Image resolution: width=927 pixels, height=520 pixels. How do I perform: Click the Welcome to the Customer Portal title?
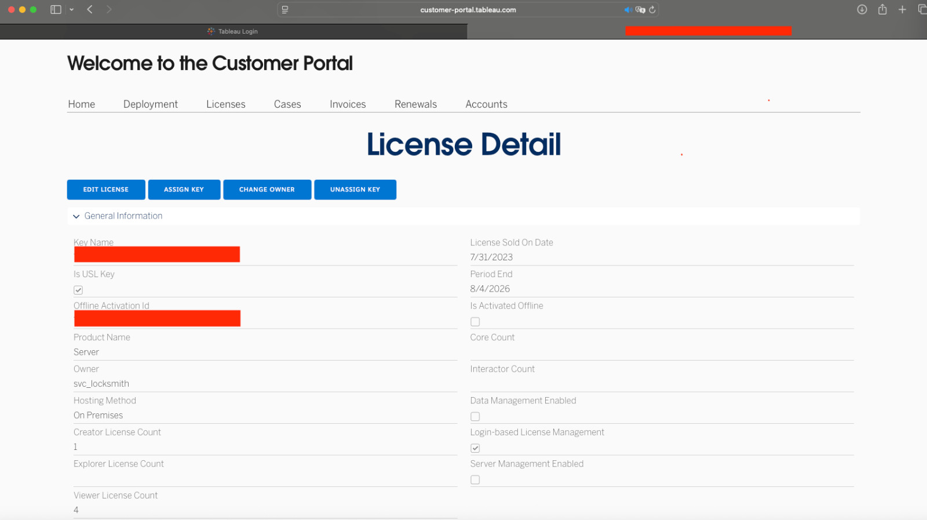click(210, 63)
